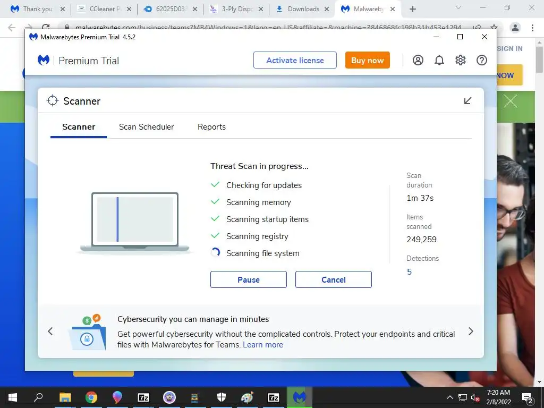Image resolution: width=544 pixels, height=408 pixels.
Task: Click the items scanned value 249,259
Action: [421, 240]
